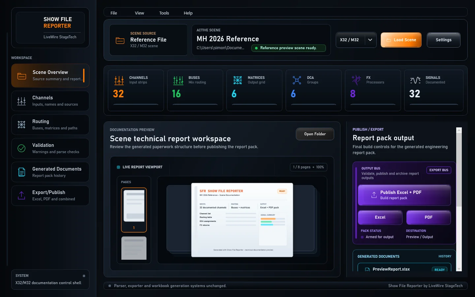The width and height of the screenshot is (475, 297).
Task: Click the "Reference preview scene ready." status
Action: tap(289, 48)
